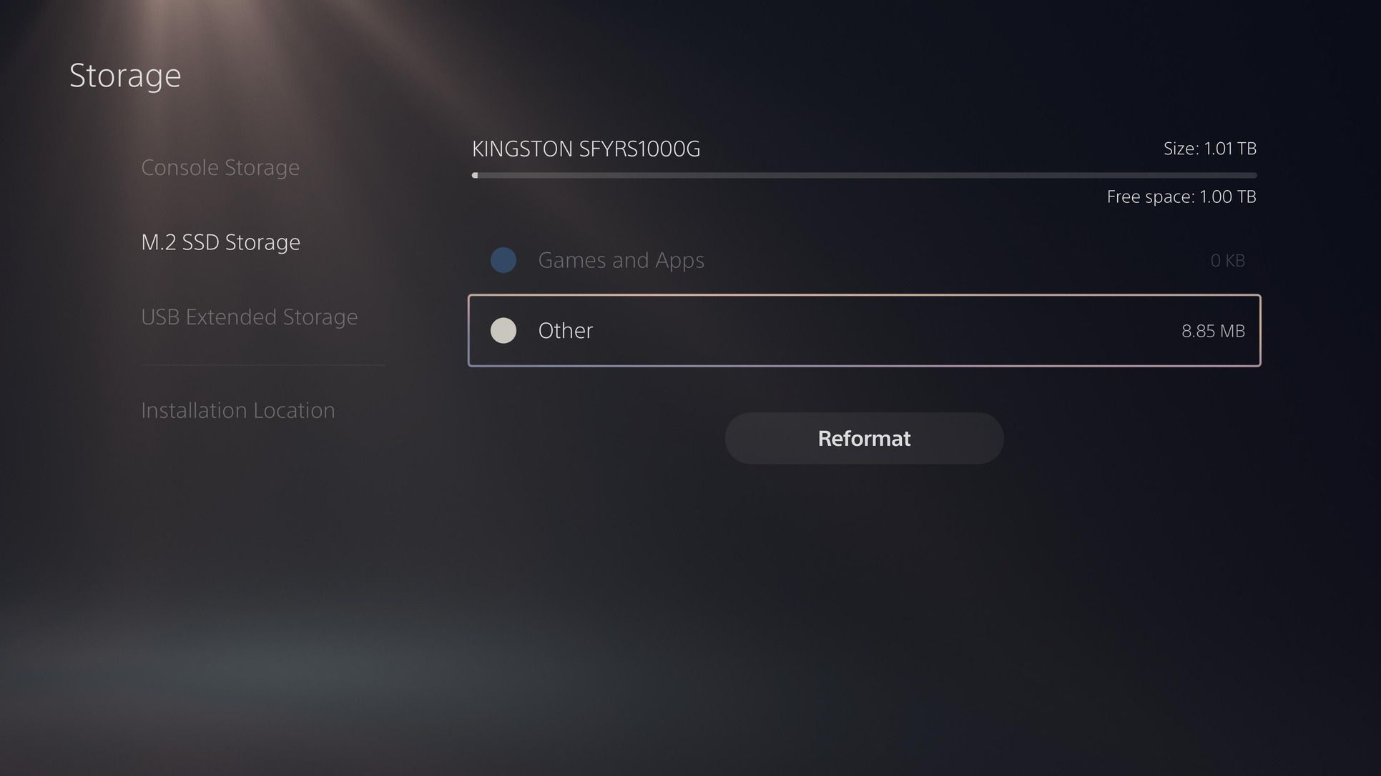This screenshot has width=1381, height=776.
Task: Click the Size: 1.01 TB label
Action: (1209, 149)
